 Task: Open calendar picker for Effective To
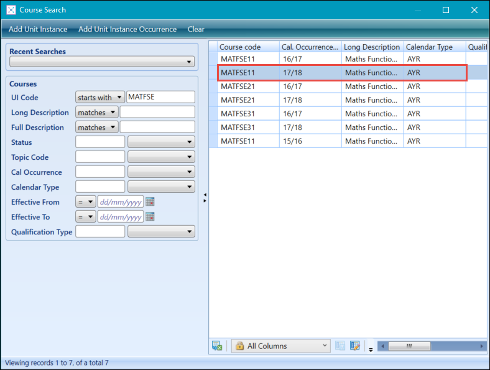coord(150,216)
